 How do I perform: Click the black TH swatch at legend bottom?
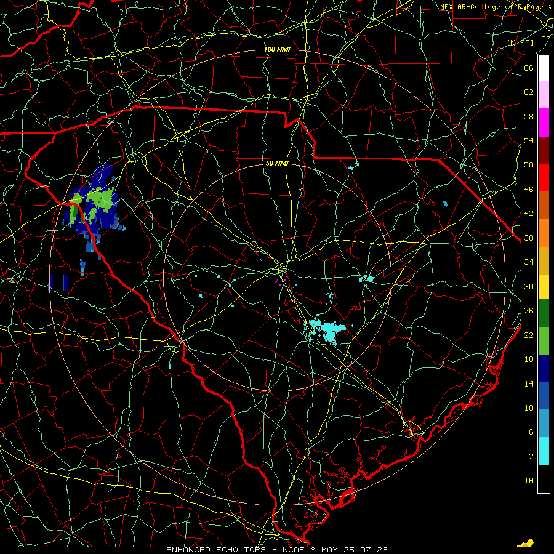tap(544, 479)
